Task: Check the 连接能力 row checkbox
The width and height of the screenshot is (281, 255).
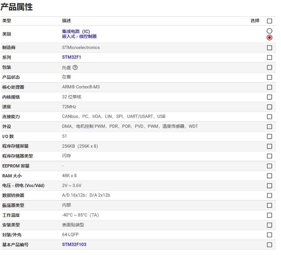Action: pos(269,117)
